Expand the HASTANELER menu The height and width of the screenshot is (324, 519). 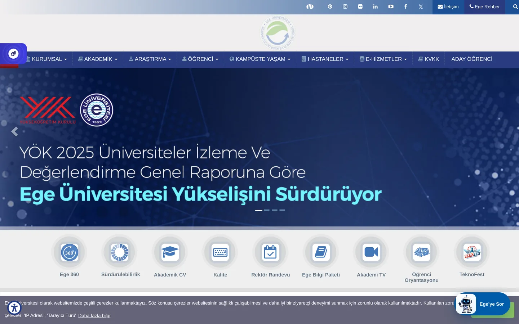[325, 59]
